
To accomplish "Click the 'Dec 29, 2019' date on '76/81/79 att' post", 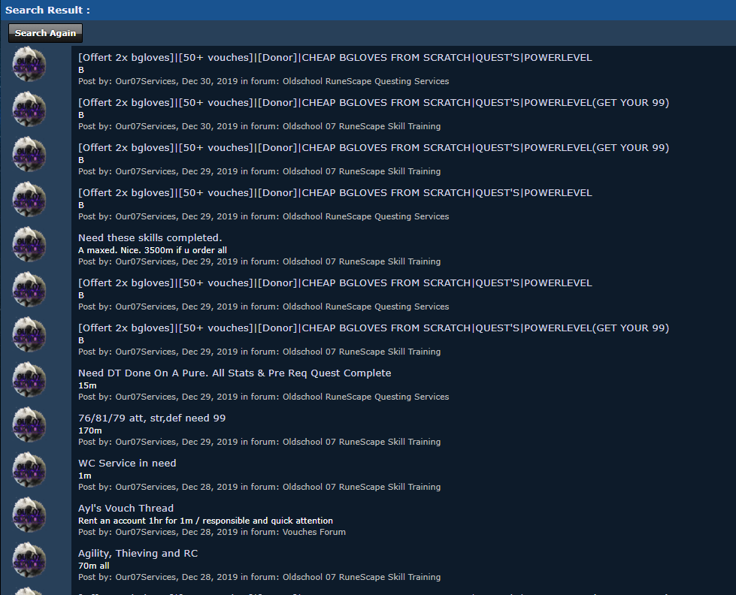I will (210, 442).
